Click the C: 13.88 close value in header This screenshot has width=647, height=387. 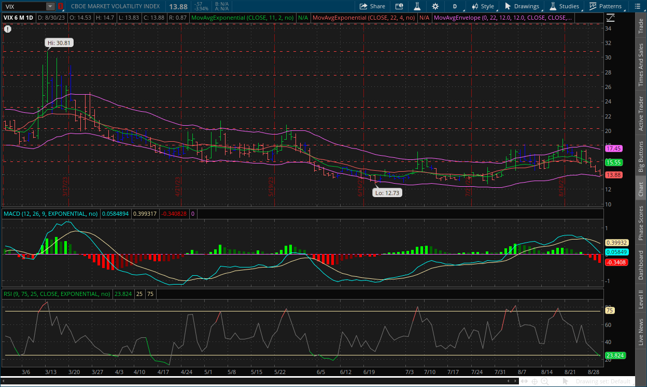point(154,17)
